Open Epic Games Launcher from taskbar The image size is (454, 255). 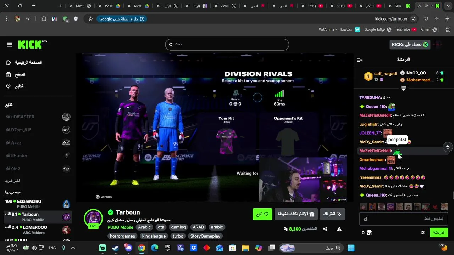(x=167, y=248)
